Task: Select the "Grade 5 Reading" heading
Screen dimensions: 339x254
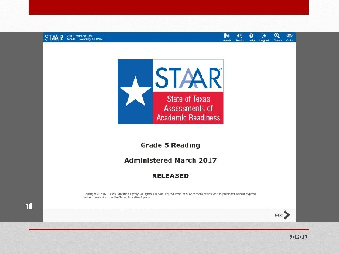Action: point(170,145)
